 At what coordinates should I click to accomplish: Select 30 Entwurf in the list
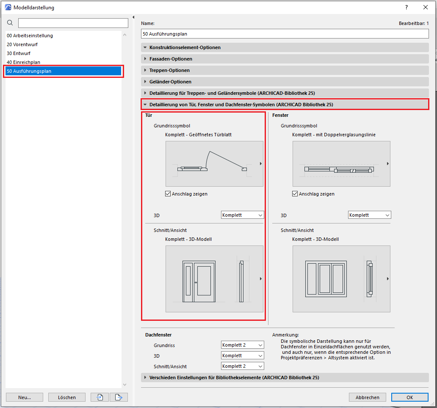19,53
